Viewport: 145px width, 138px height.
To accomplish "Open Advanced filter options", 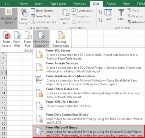I will [x=136, y=22].
